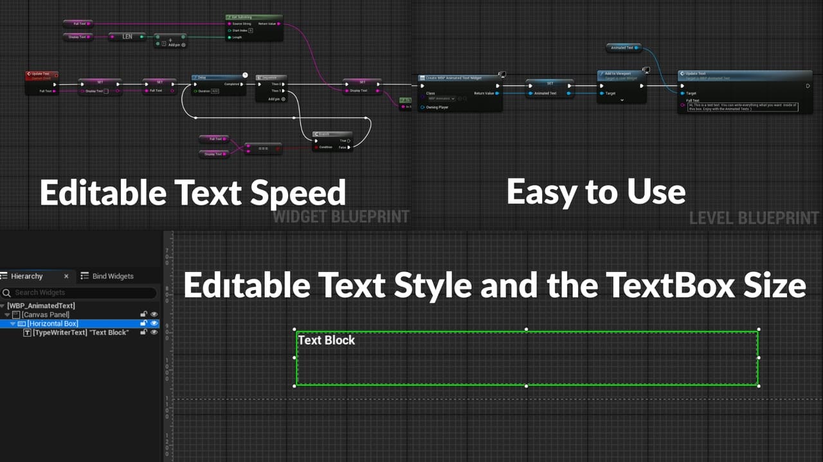
Task: Close the Hierarchy tab
Action: [x=66, y=277]
